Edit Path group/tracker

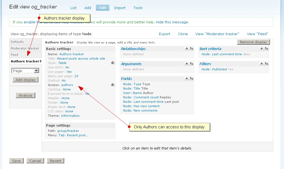pyautogui.click(x=68, y=131)
